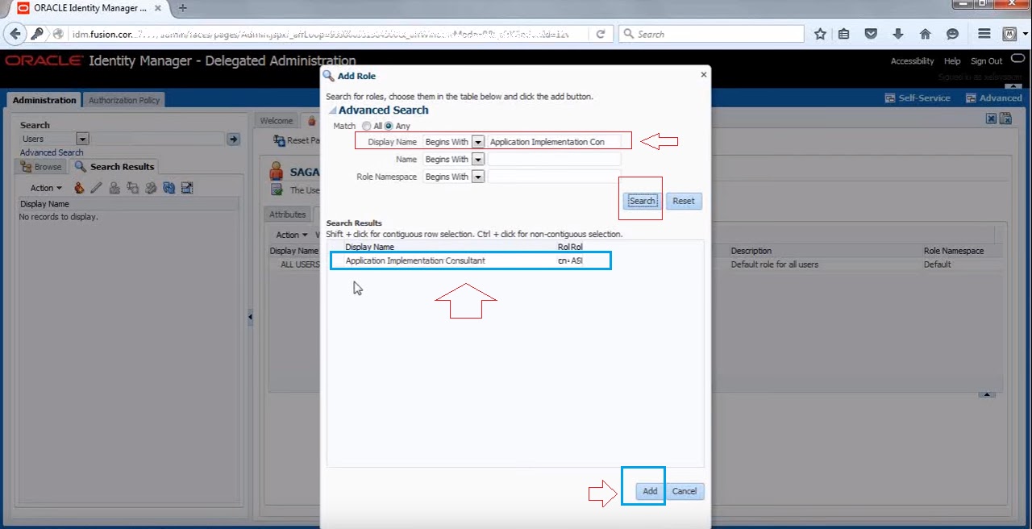Click the Search button in Advanced Search
The height and width of the screenshot is (529, 1032).
(643, 201)
